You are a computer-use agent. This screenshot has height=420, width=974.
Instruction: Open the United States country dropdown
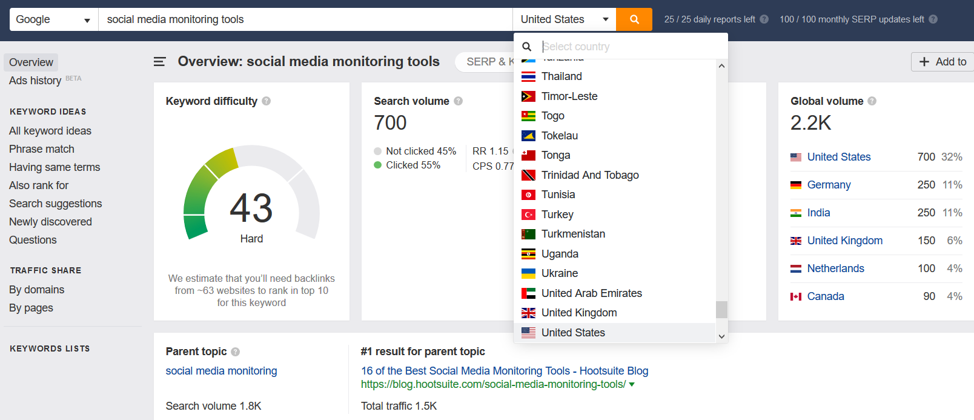click(563, 19)
